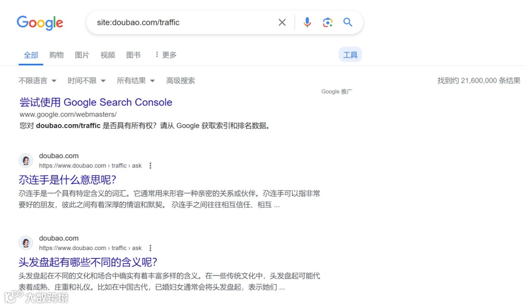The width and height of the screenshot is (526, 307).
Task: Open result 头发盘起有哪些不同的含义呢?
Action: point(88,262)
